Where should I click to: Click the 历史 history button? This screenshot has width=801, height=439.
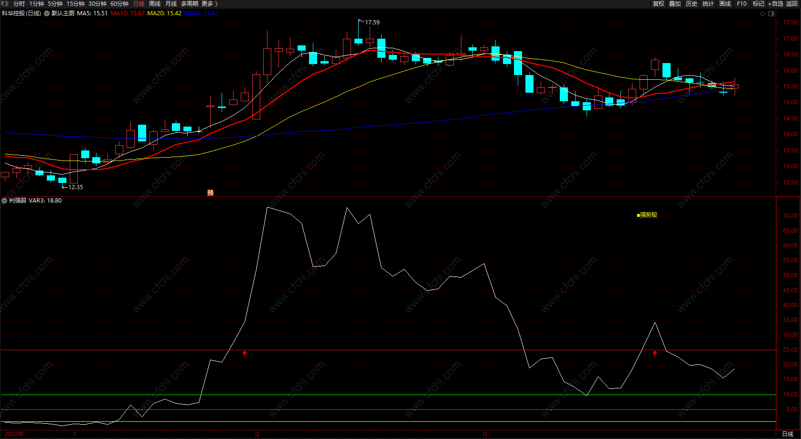point(692,4)
